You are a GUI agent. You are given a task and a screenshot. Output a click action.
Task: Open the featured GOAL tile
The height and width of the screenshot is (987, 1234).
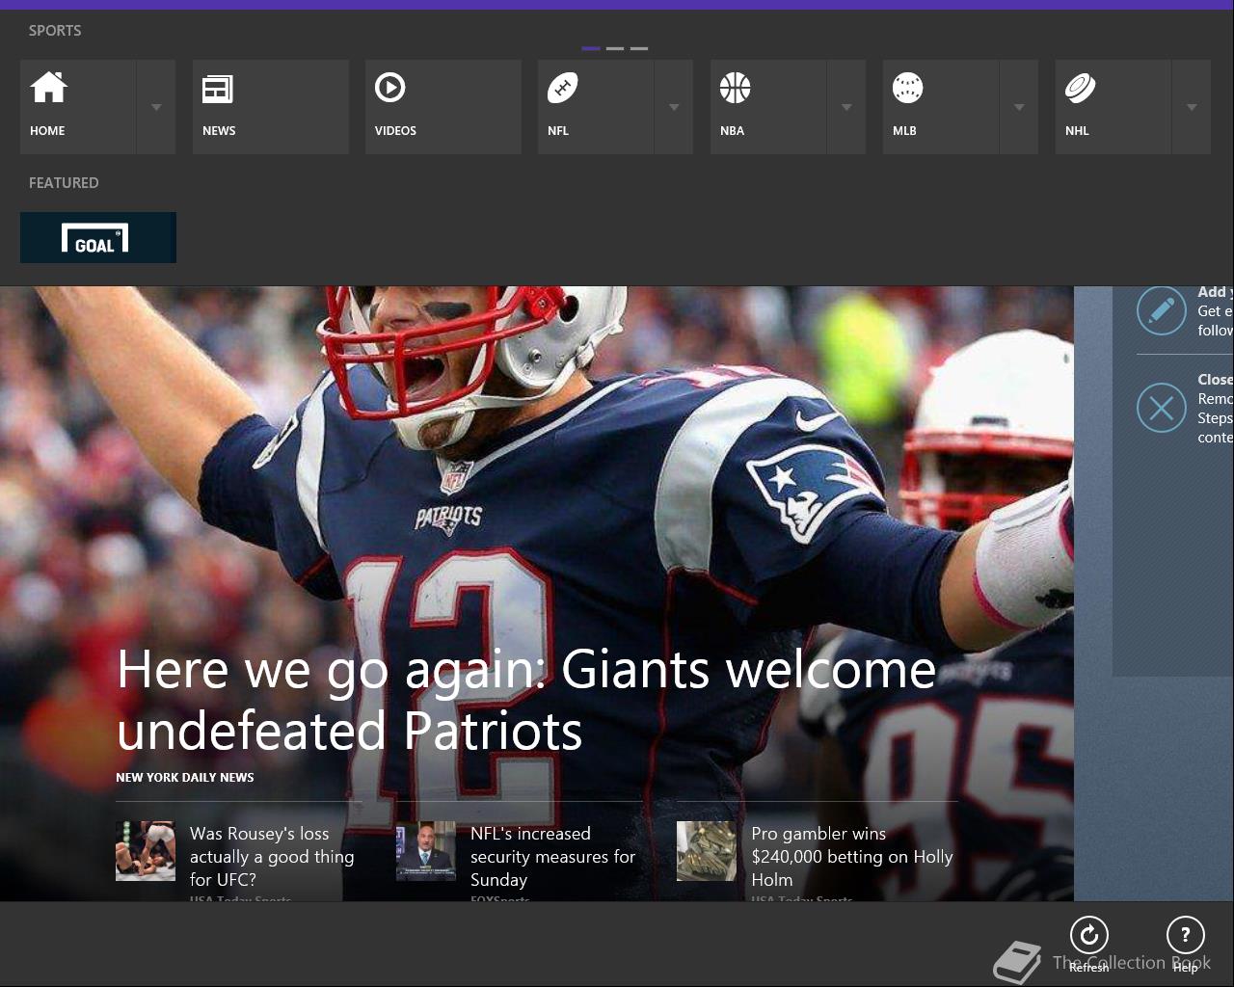[x=98, y=237]
